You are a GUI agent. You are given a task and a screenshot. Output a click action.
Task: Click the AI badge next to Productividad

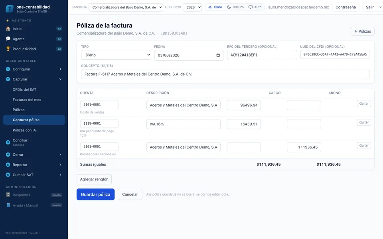[59, 49]
